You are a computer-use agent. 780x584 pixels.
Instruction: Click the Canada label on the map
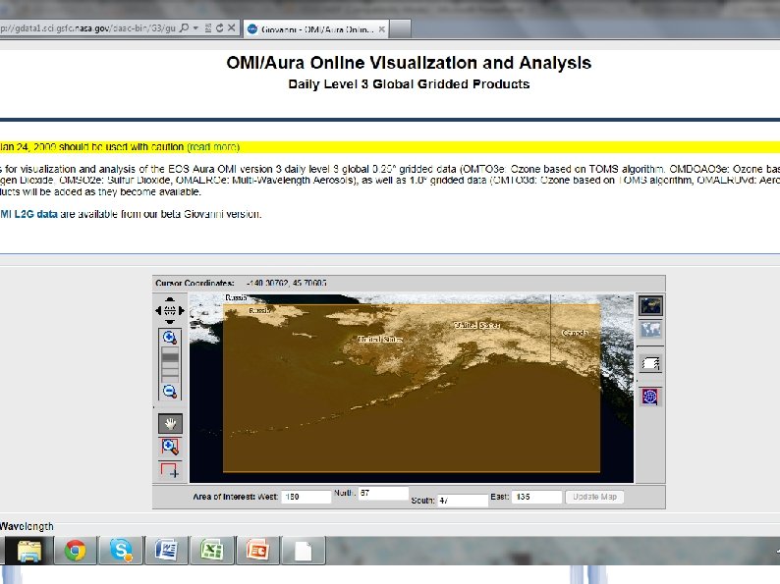(x=575, y=333)
